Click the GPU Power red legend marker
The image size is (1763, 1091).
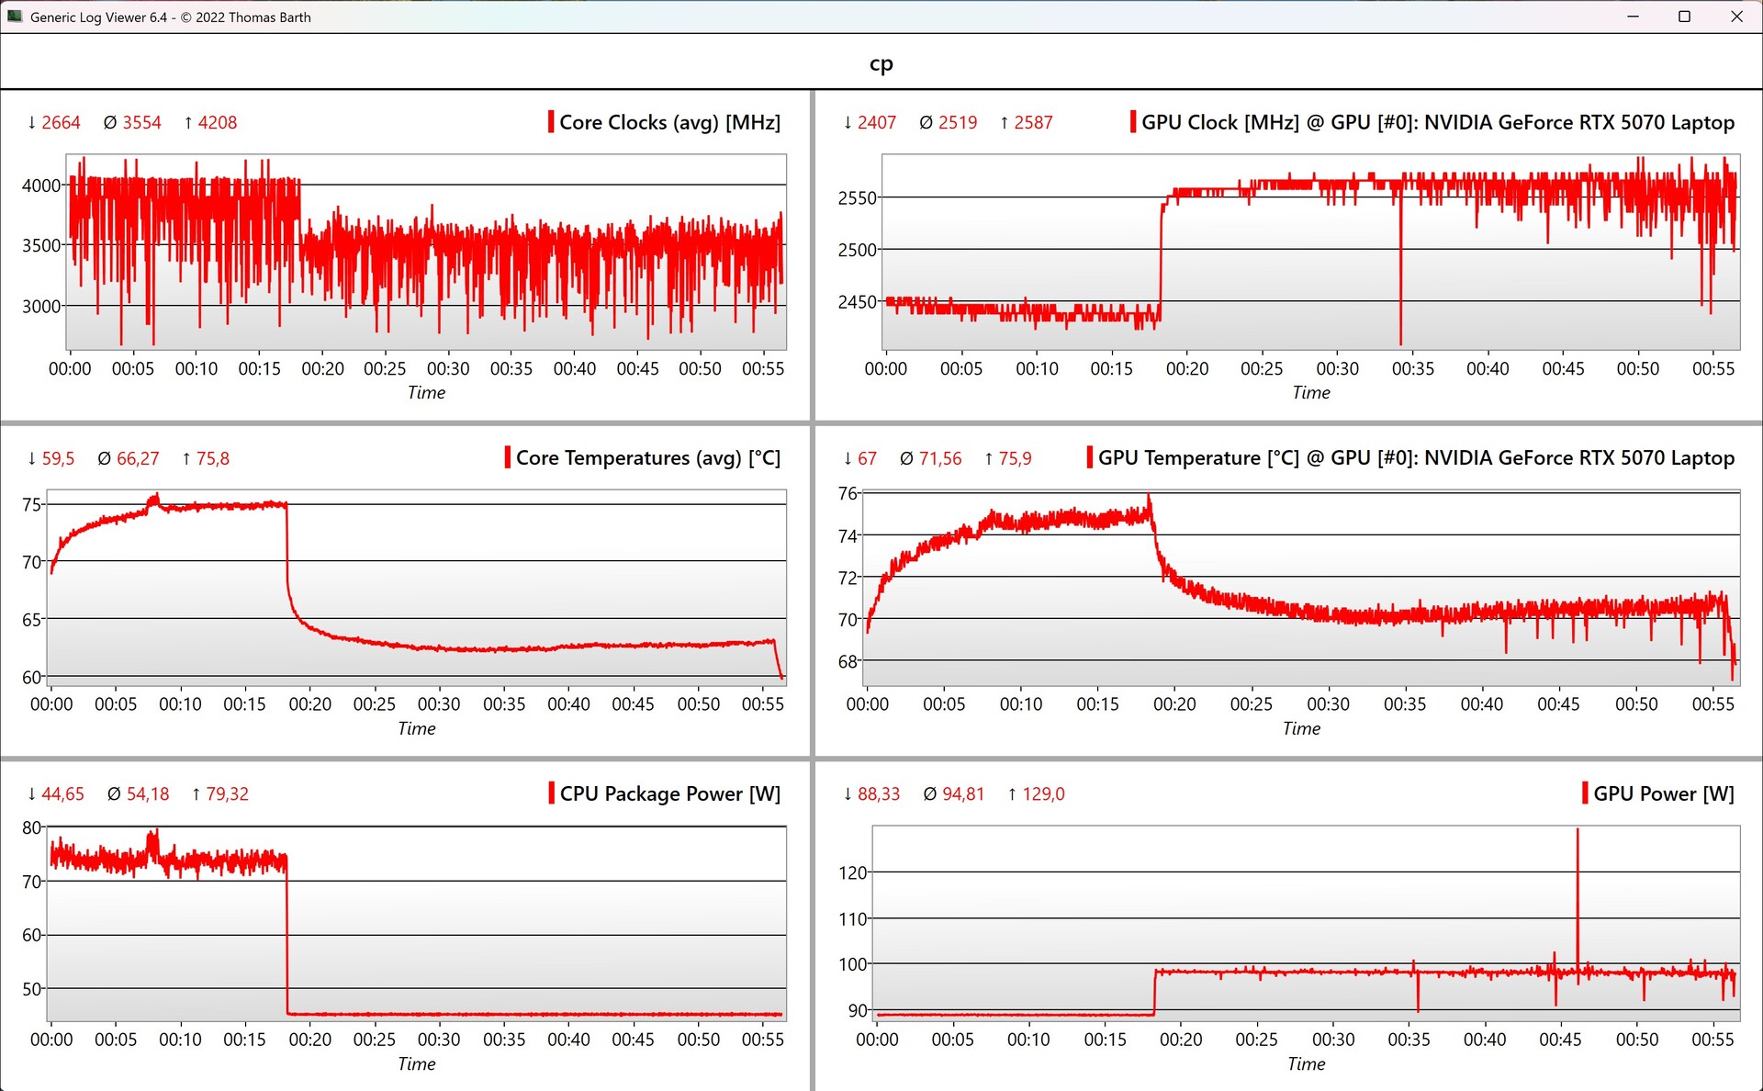click(x=1585, y=793)
